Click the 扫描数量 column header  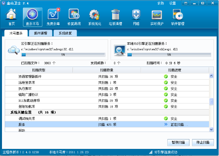tap(107, 70)
